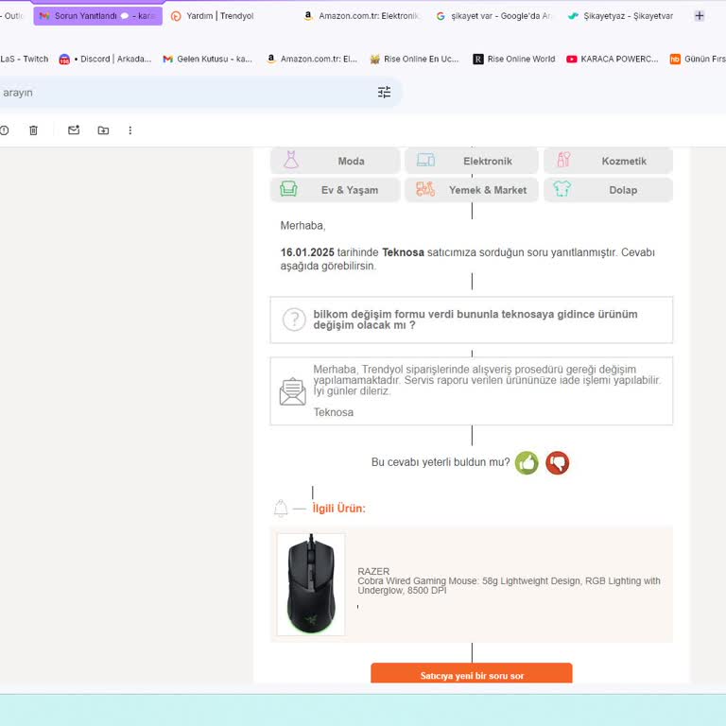Image resolution: width=726 pixels, height=726 pixels.
Task: Open the Yemek & Market category
Action: [472, 190]
